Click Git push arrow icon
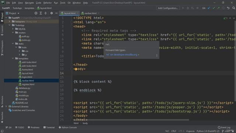The image size is (236, 133). point(219,8)
